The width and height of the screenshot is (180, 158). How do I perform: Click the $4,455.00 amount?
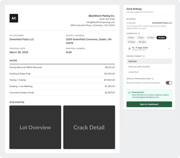[x=110, y=74]
